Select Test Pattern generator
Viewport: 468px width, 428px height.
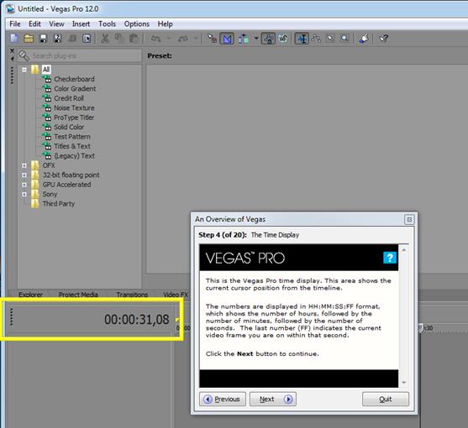72,137
